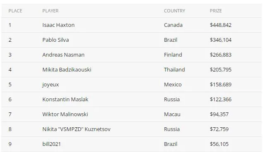Viewport: 263px width, 155px height.
Task: Click Mikita Badzikaouski in the table
Action: [x=67, y=69]
